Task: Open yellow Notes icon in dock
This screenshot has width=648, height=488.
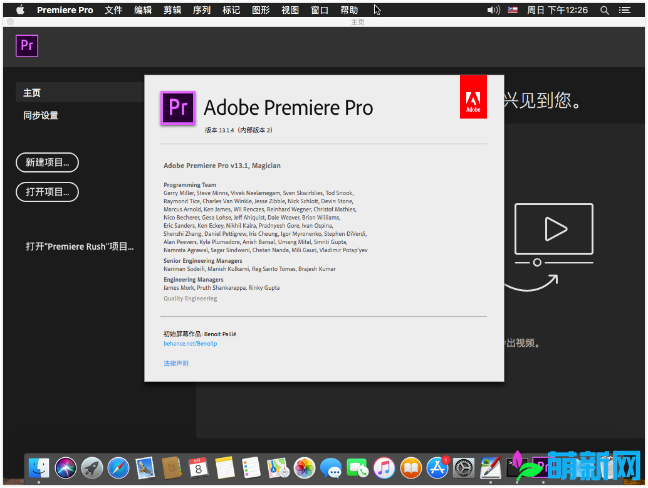Action: 225,468
